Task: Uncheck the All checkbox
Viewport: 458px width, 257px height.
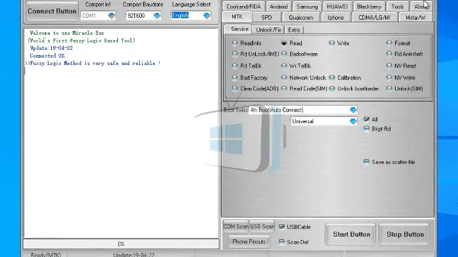Action: click(366, 119)
